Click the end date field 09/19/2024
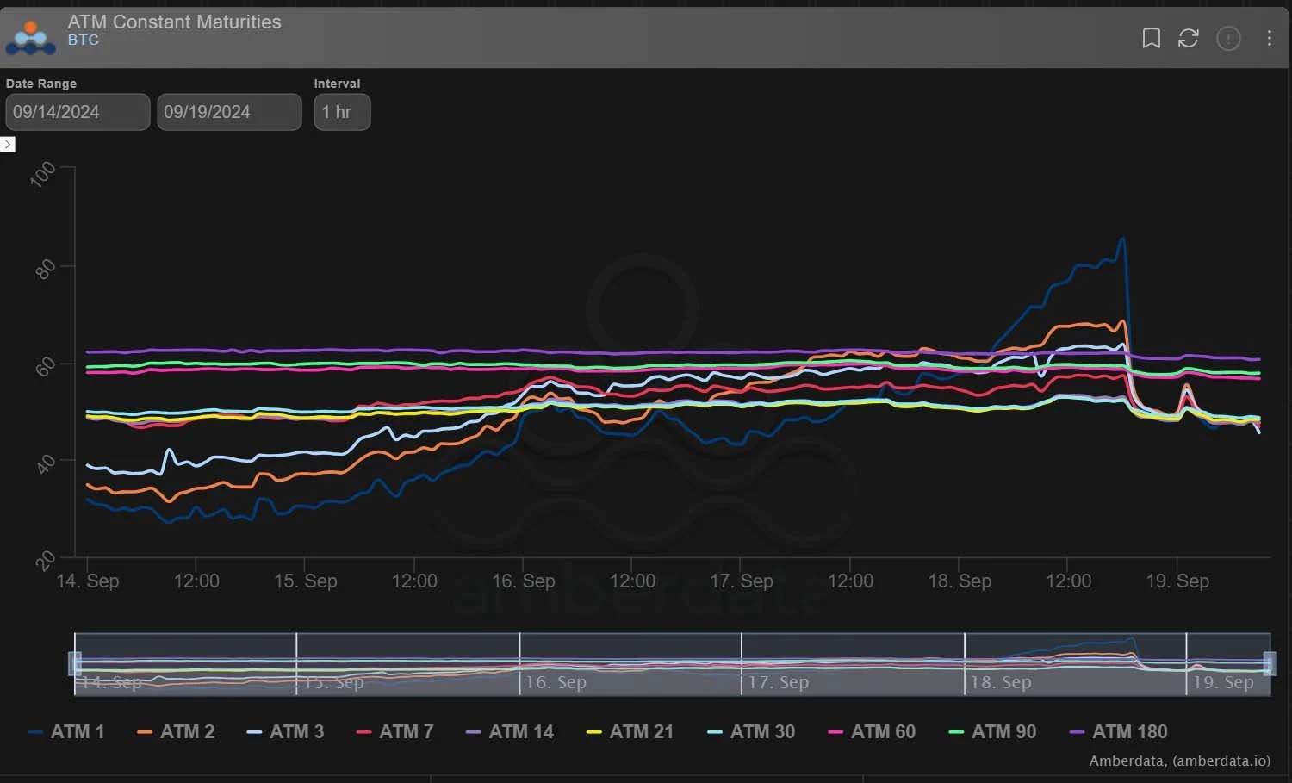 click(x=229, y=112)
